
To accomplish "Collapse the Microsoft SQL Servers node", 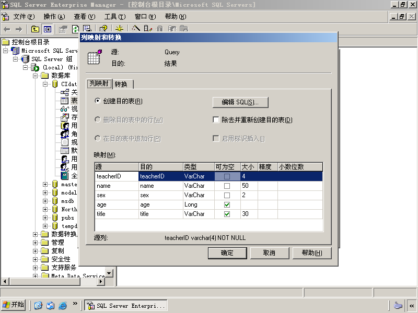I will tap(5, 51).
